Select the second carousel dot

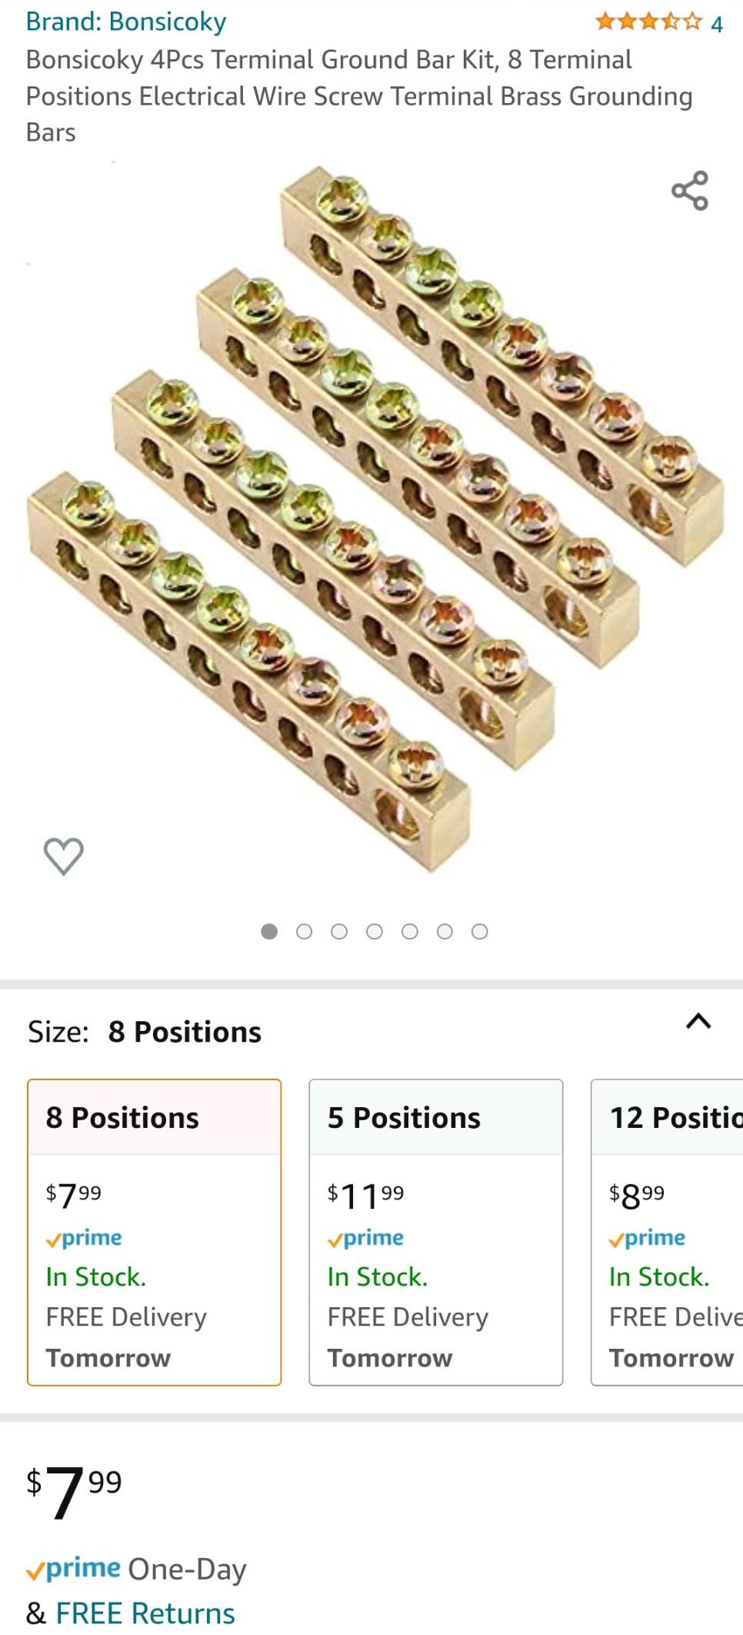(304, 930)
